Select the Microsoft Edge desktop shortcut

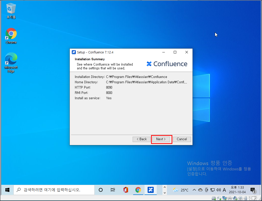tap(11, 63)
